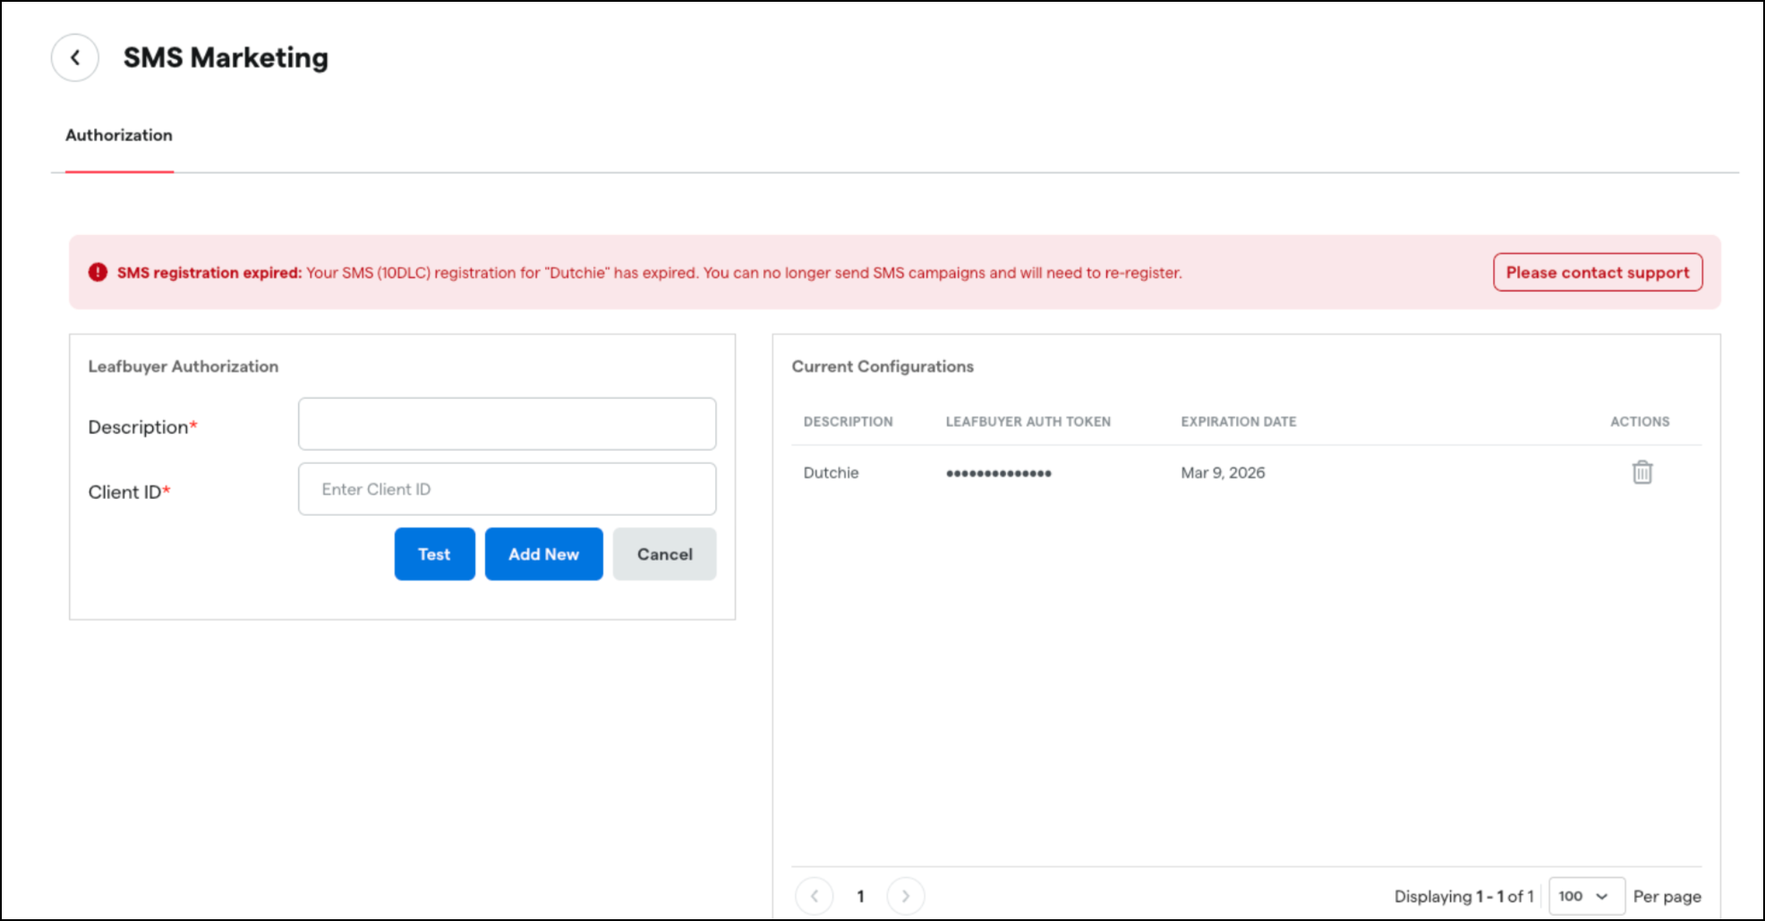Click the DESCRIPTION column header
The height and width of the screenshot is (921, 1765).
[x=848, y=422]
